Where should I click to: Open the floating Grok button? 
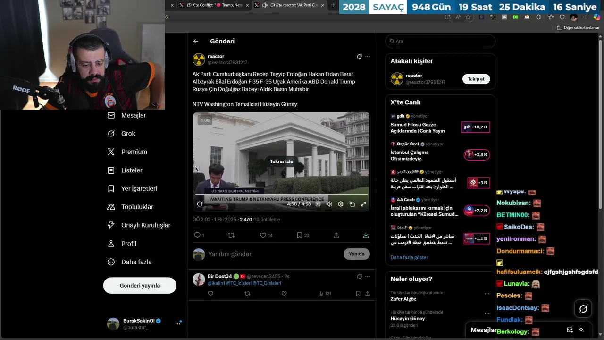(583, 309)
